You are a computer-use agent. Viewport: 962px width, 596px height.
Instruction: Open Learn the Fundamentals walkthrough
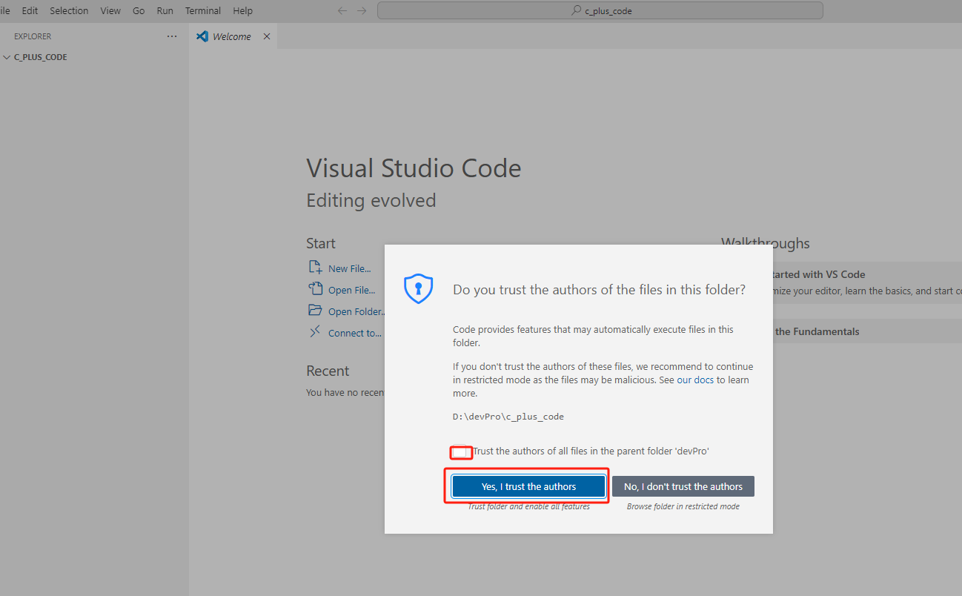867,331
